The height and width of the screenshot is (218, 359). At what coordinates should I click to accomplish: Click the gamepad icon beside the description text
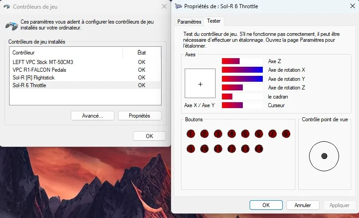click(12, 25)
